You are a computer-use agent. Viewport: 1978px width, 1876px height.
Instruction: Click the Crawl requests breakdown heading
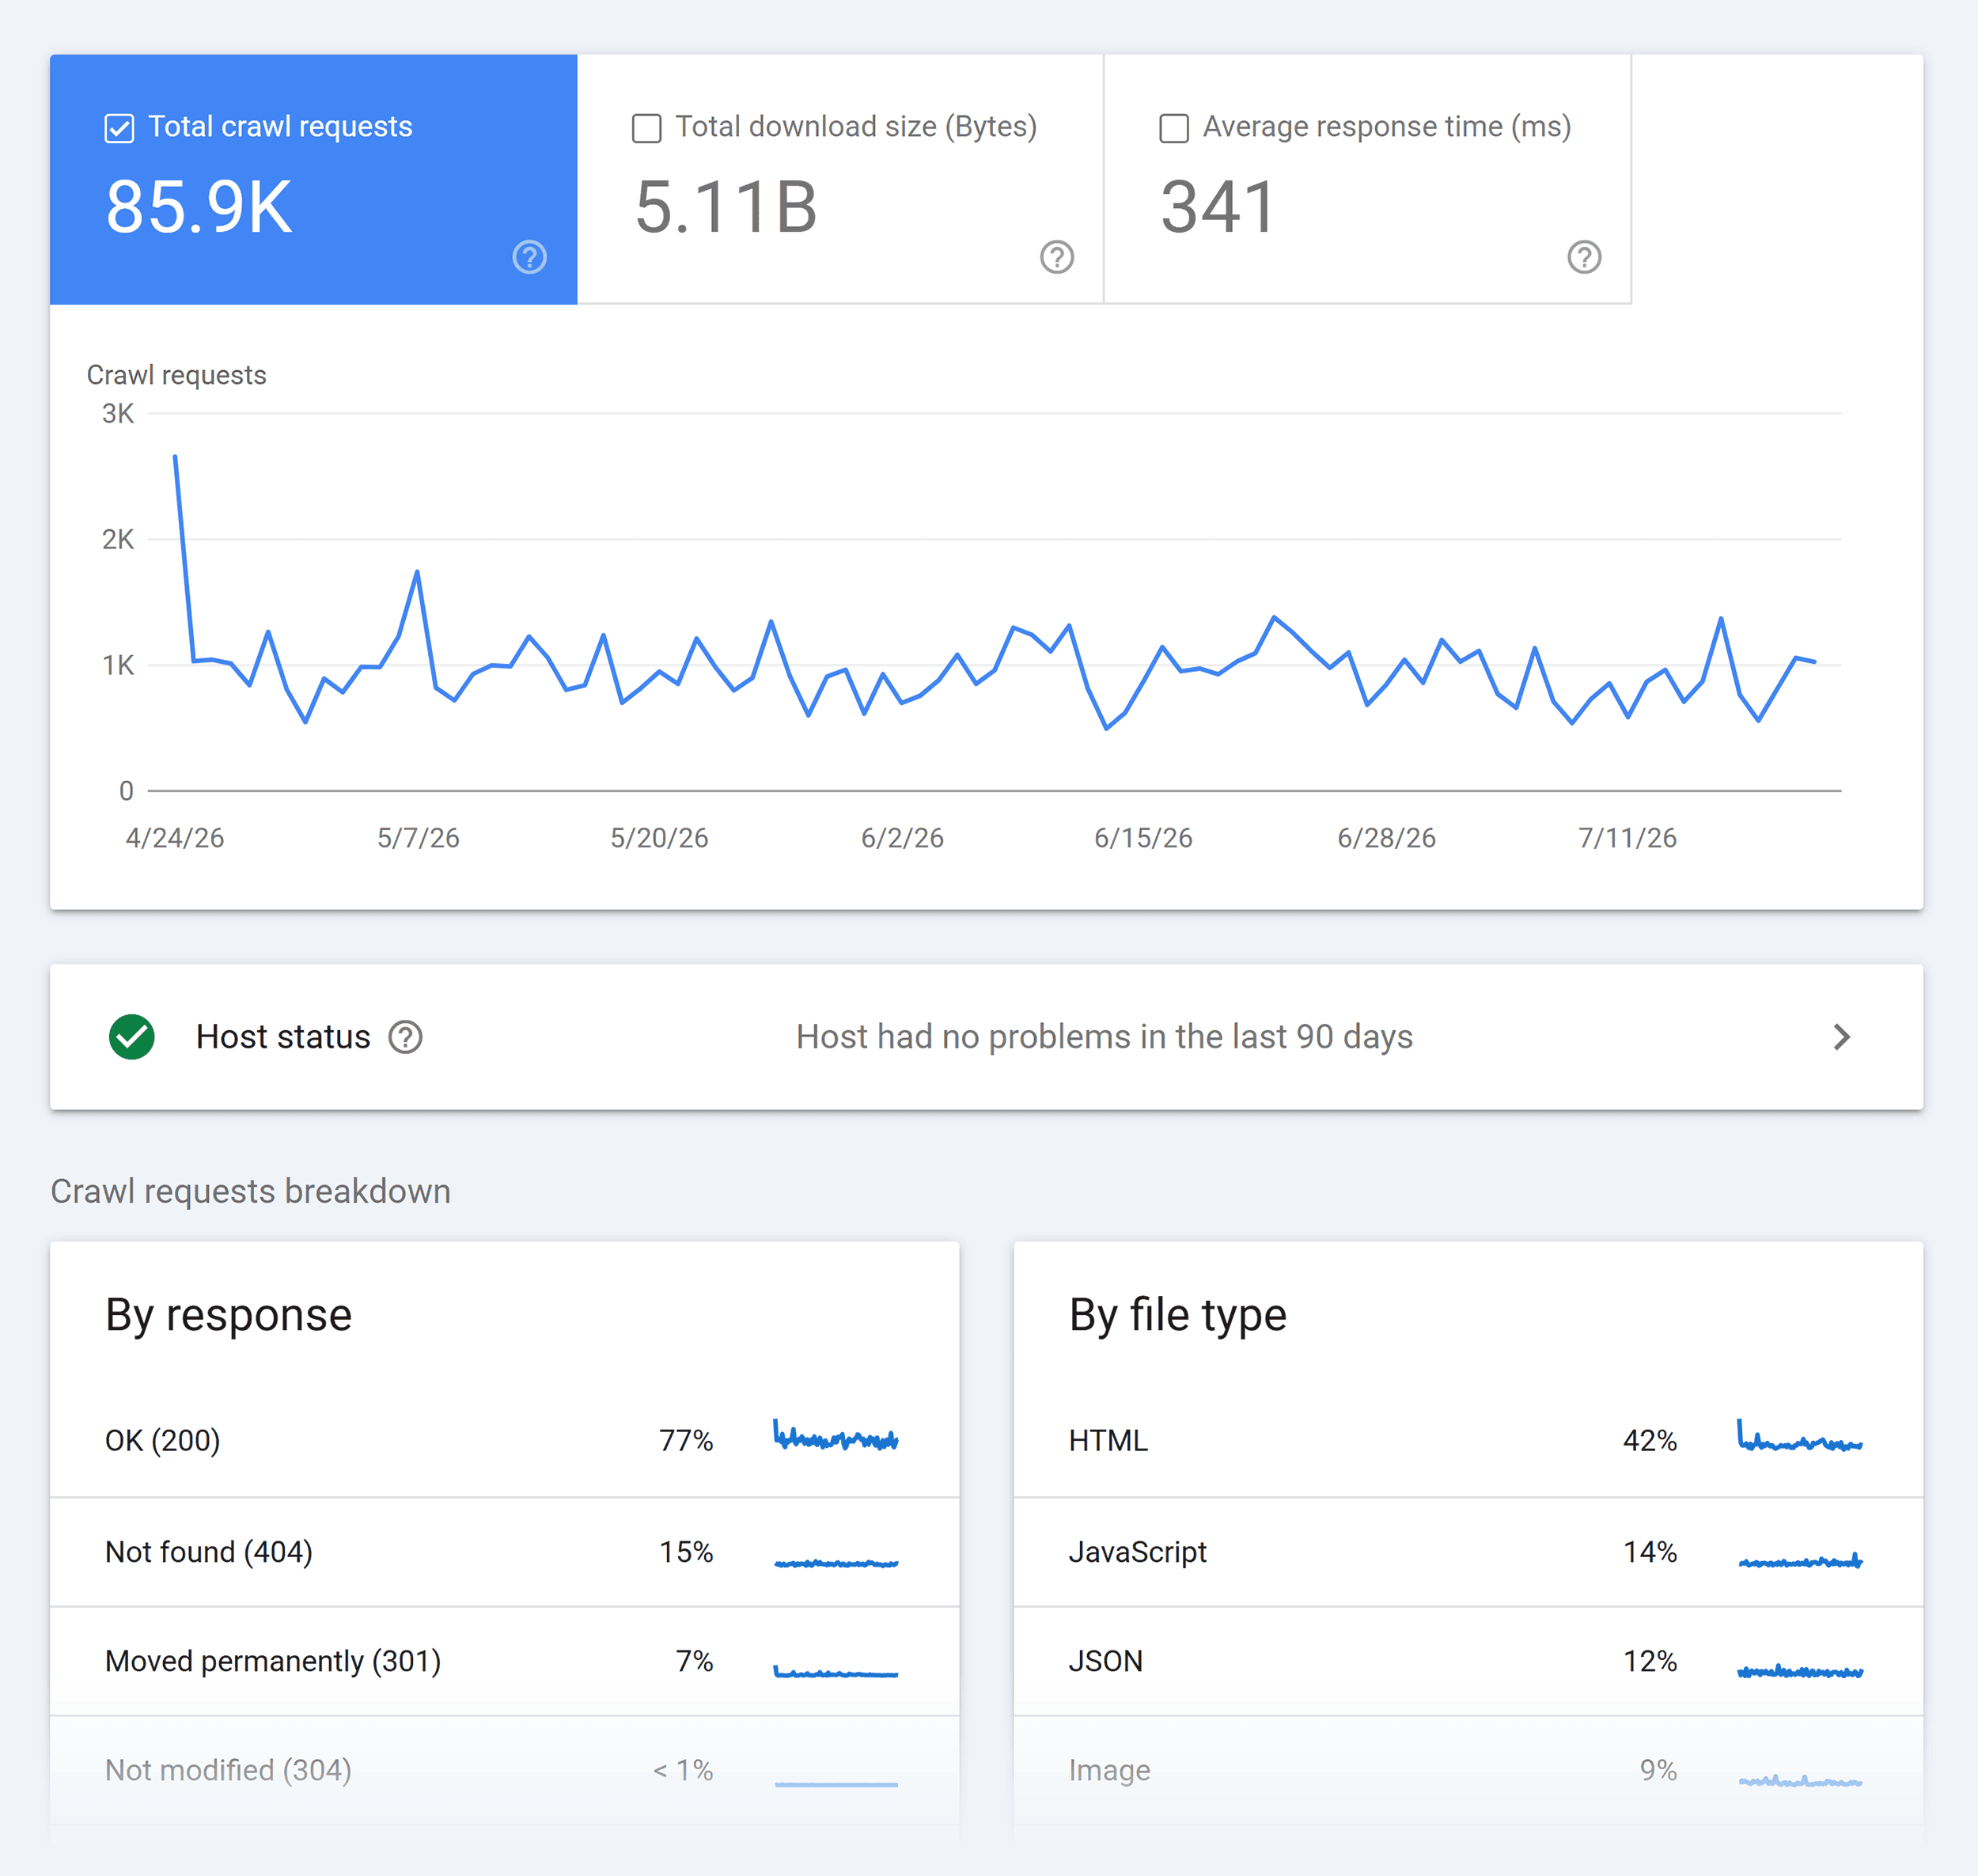pos(251,1192)
